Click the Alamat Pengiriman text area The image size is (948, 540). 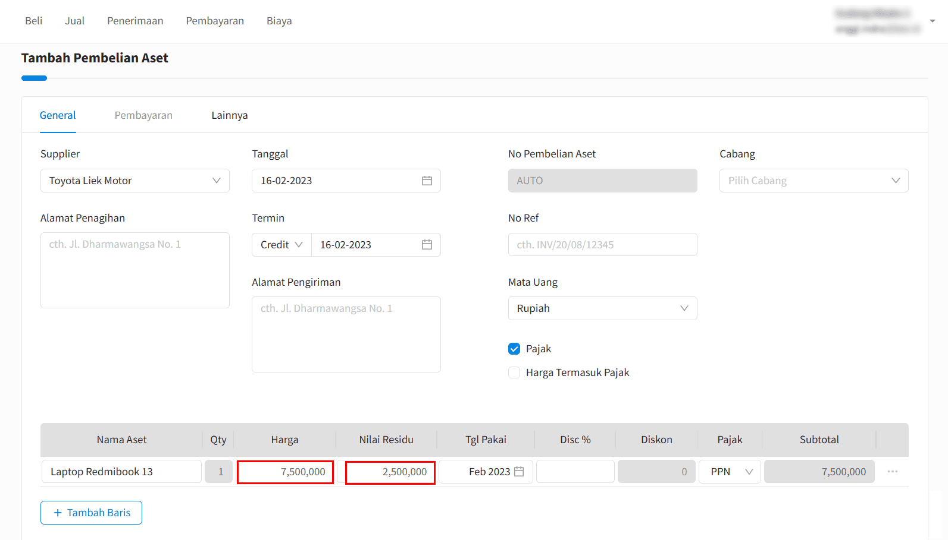point(346,334)
